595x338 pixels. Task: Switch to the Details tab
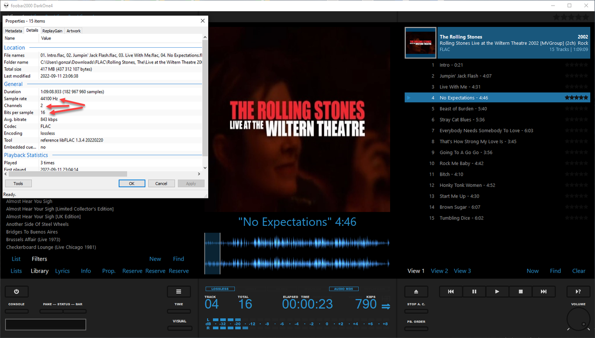pyautogui.click(x=32, y=30)
